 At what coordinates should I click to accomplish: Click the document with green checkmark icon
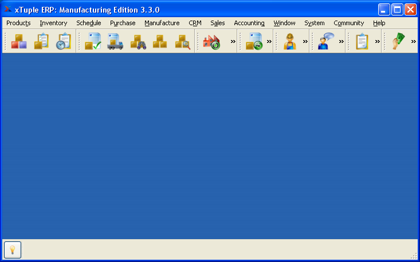(93, 41)
